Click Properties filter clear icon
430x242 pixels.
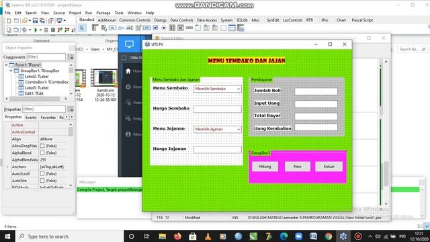(71, 109)
